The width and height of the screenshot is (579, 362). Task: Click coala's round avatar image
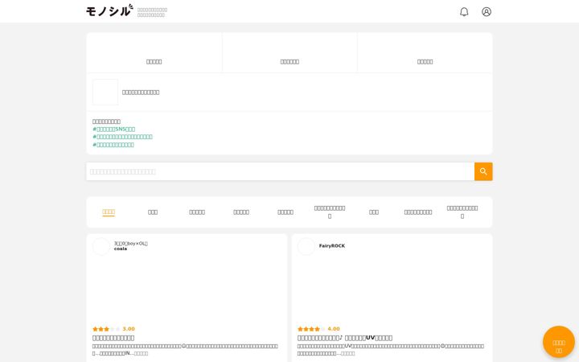[x=101, y=246]
